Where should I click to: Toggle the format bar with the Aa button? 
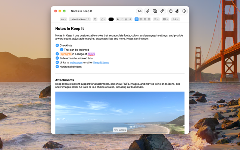140,11
